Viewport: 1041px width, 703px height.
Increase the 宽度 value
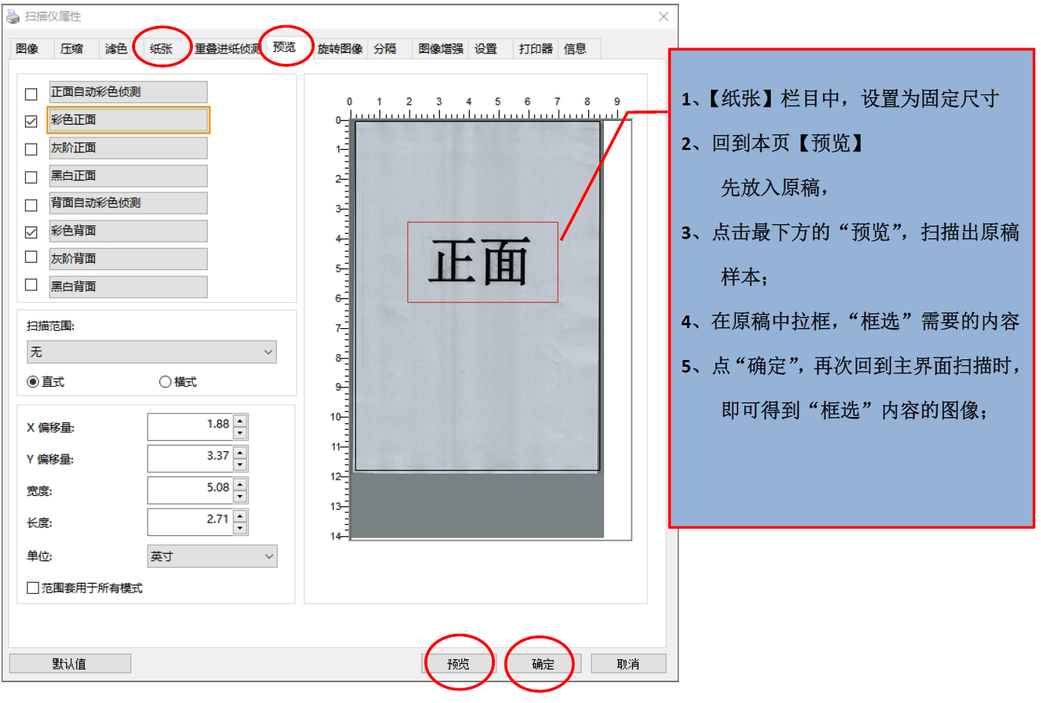240,485
